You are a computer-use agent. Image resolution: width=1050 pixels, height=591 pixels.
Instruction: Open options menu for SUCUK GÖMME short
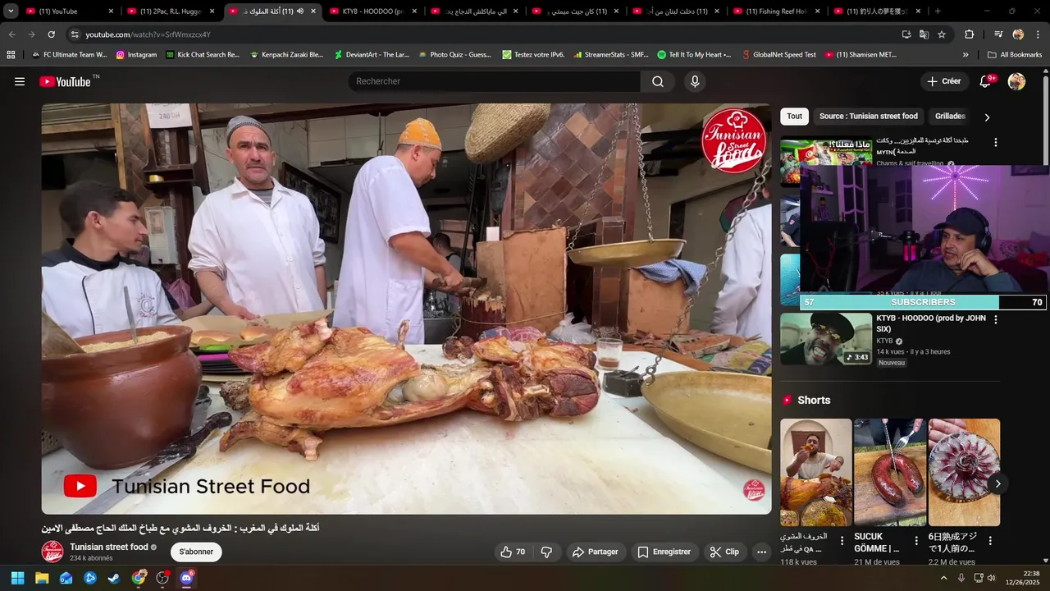click(916, 541)
